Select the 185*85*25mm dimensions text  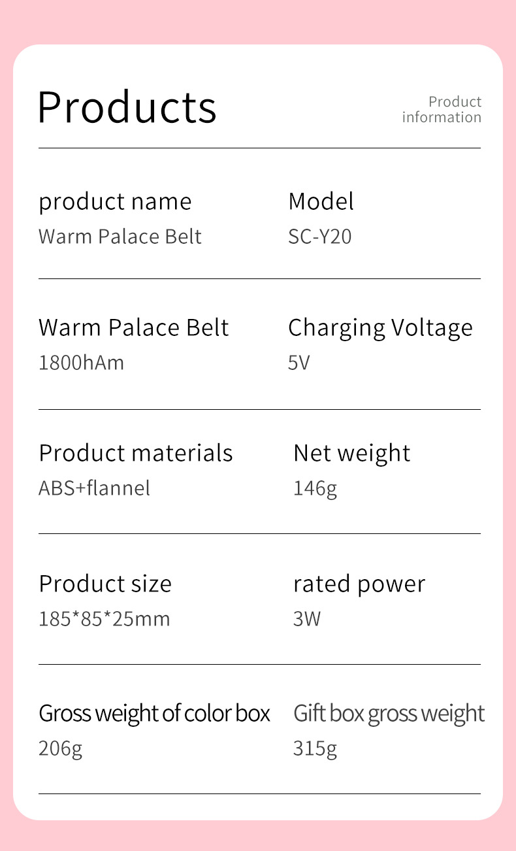(105, 618)
